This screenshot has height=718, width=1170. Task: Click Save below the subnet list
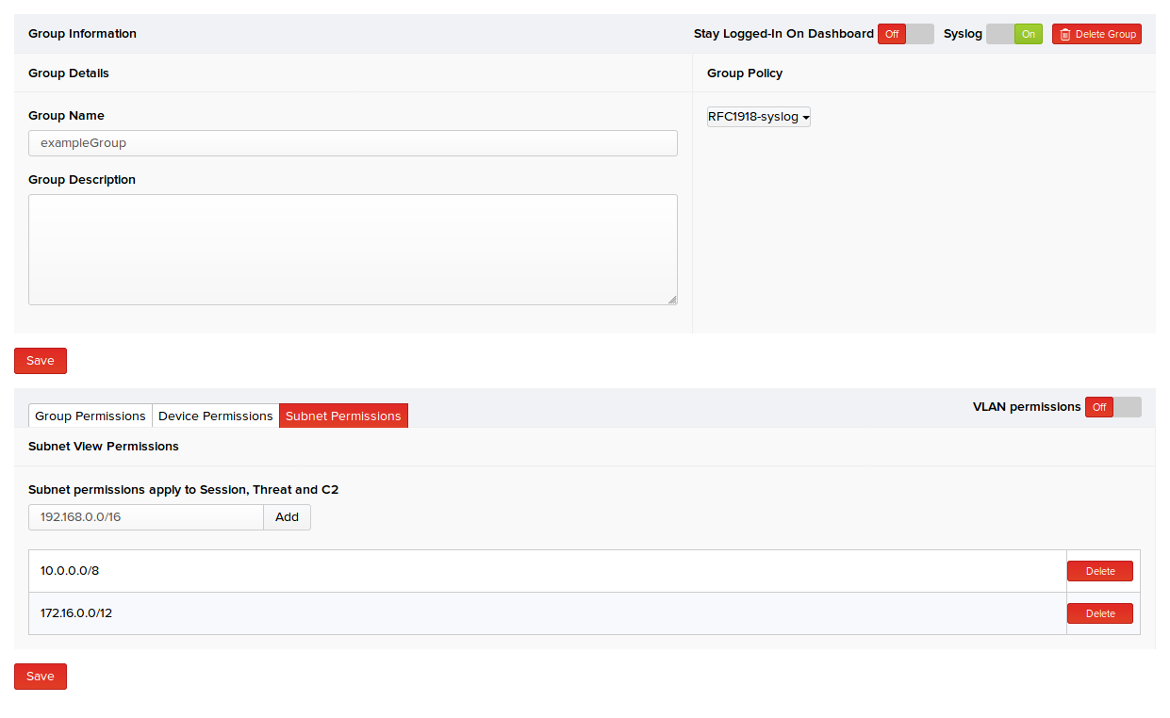click(41, 677)
